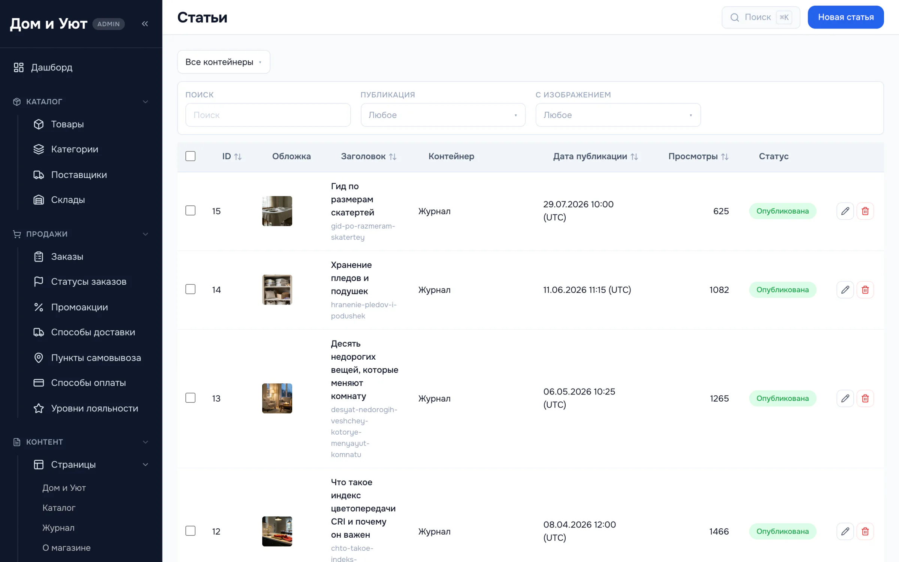Delete article 12 with trash icon
This screenshot has width=899, height=562.
(865, 531)
